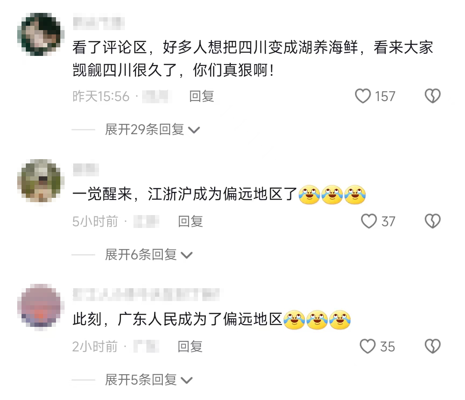The image size is (465, 400).
Task: Expand 5 replies under third comment
Action: [x=149, y=379]
